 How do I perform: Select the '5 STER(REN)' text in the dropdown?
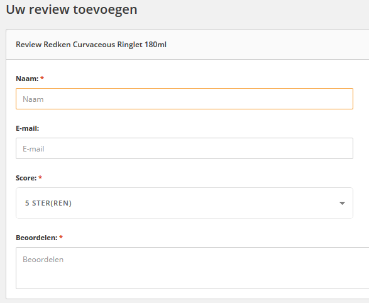coord(48,203)
